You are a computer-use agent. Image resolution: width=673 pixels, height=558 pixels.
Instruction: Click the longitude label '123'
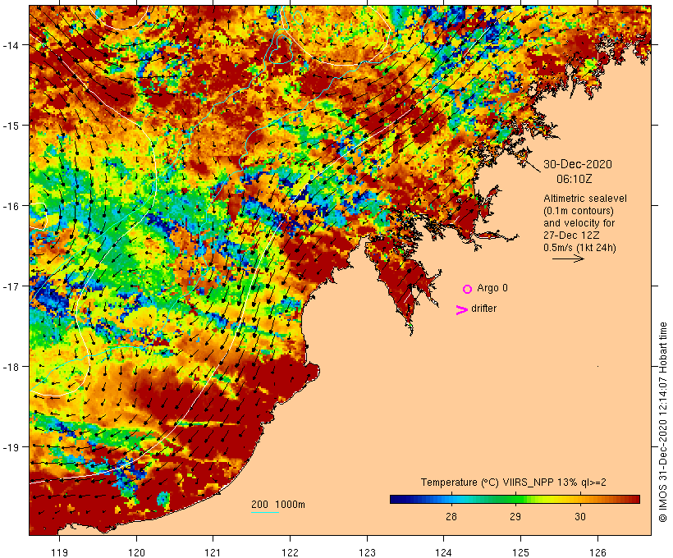(367, 552)
